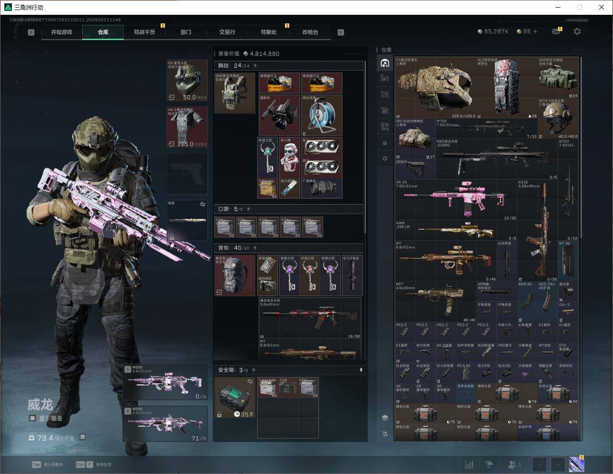Select the M82 sniper rifle in warehouse
This screenshot has height=474, width=613.
coord(497,159)
